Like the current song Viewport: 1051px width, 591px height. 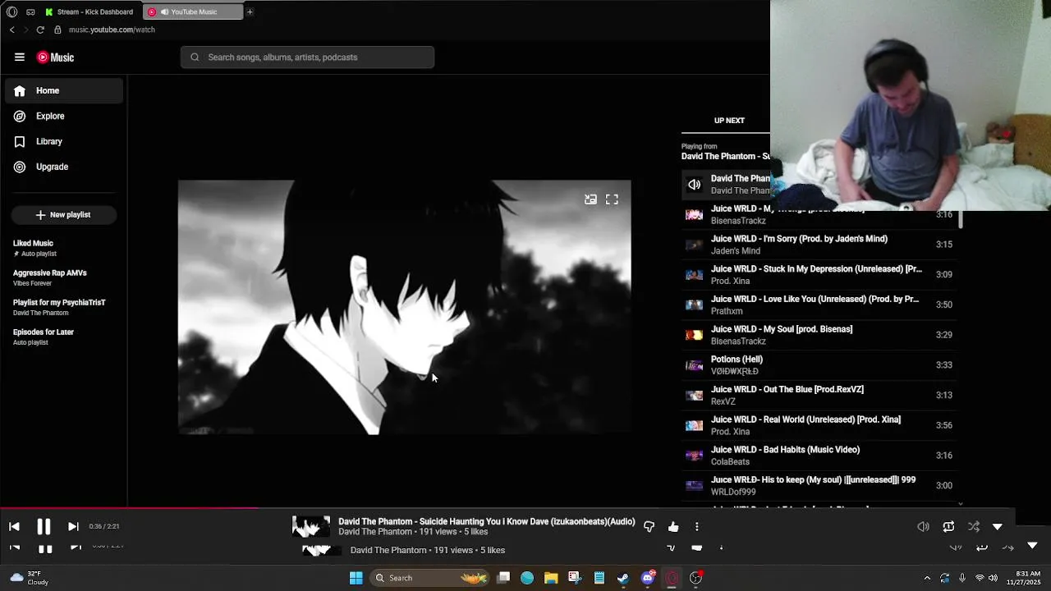coord(673,527)
